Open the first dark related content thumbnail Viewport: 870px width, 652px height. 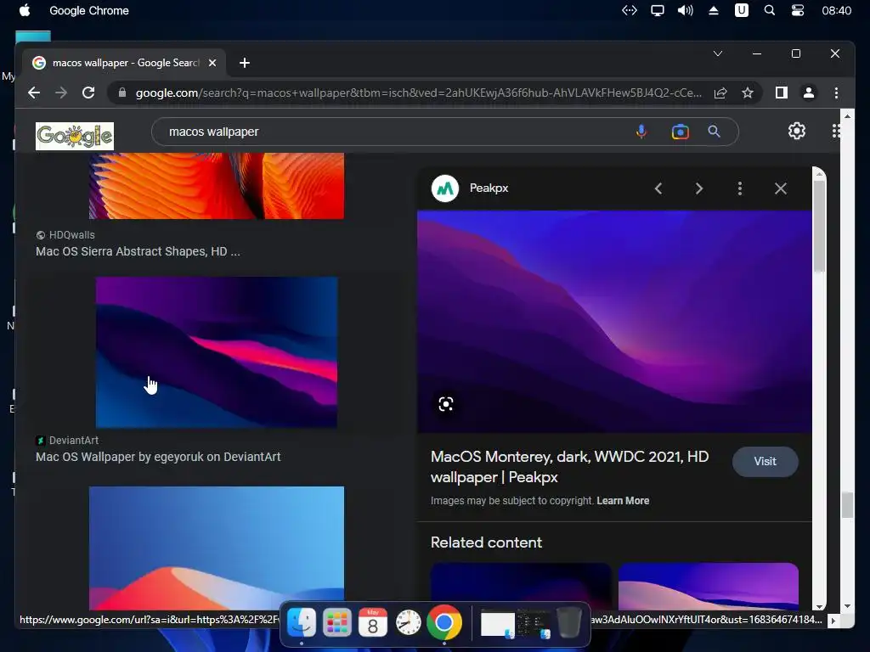[521, 586]
